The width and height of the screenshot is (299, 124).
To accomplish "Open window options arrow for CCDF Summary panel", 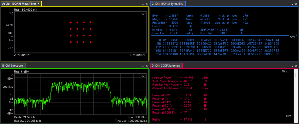I will pyautogui.click(x=293, y=66).
